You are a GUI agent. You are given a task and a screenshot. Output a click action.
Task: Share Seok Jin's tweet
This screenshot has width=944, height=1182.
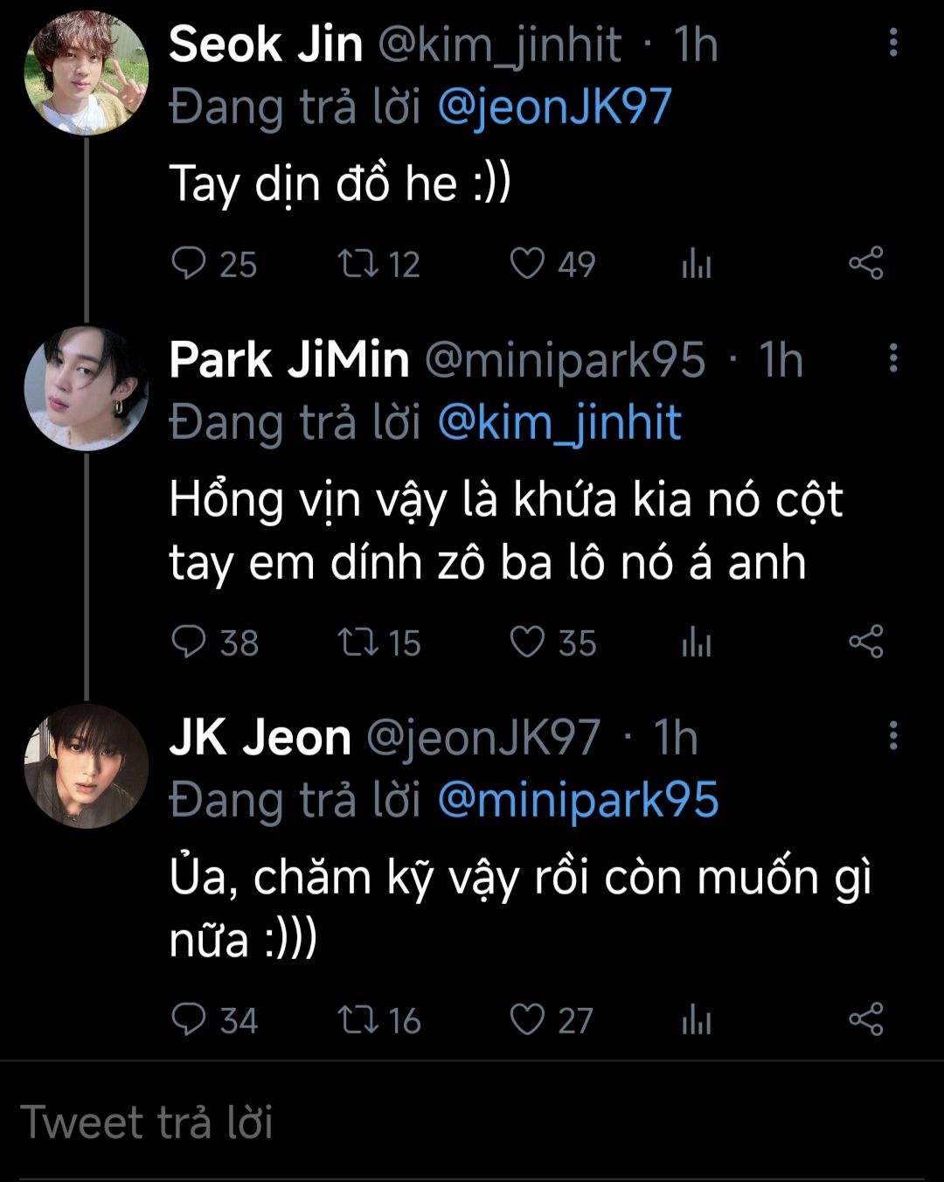865,263
